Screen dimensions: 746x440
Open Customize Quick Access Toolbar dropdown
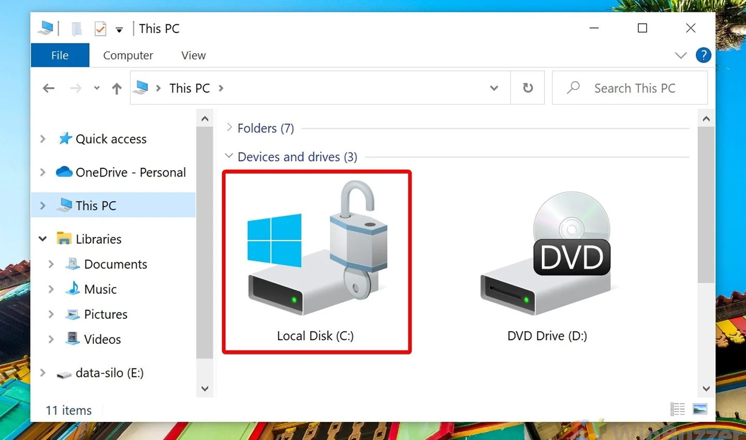point(119,30)
